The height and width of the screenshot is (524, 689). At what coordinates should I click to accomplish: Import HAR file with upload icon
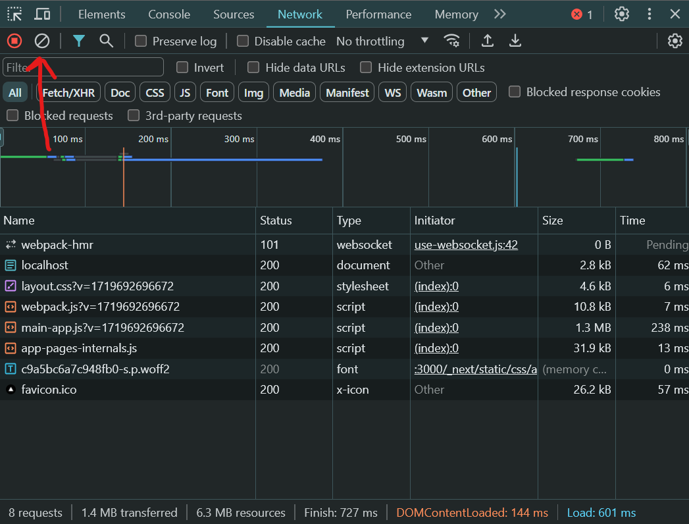pyautogui.click(x=487, y=41)
